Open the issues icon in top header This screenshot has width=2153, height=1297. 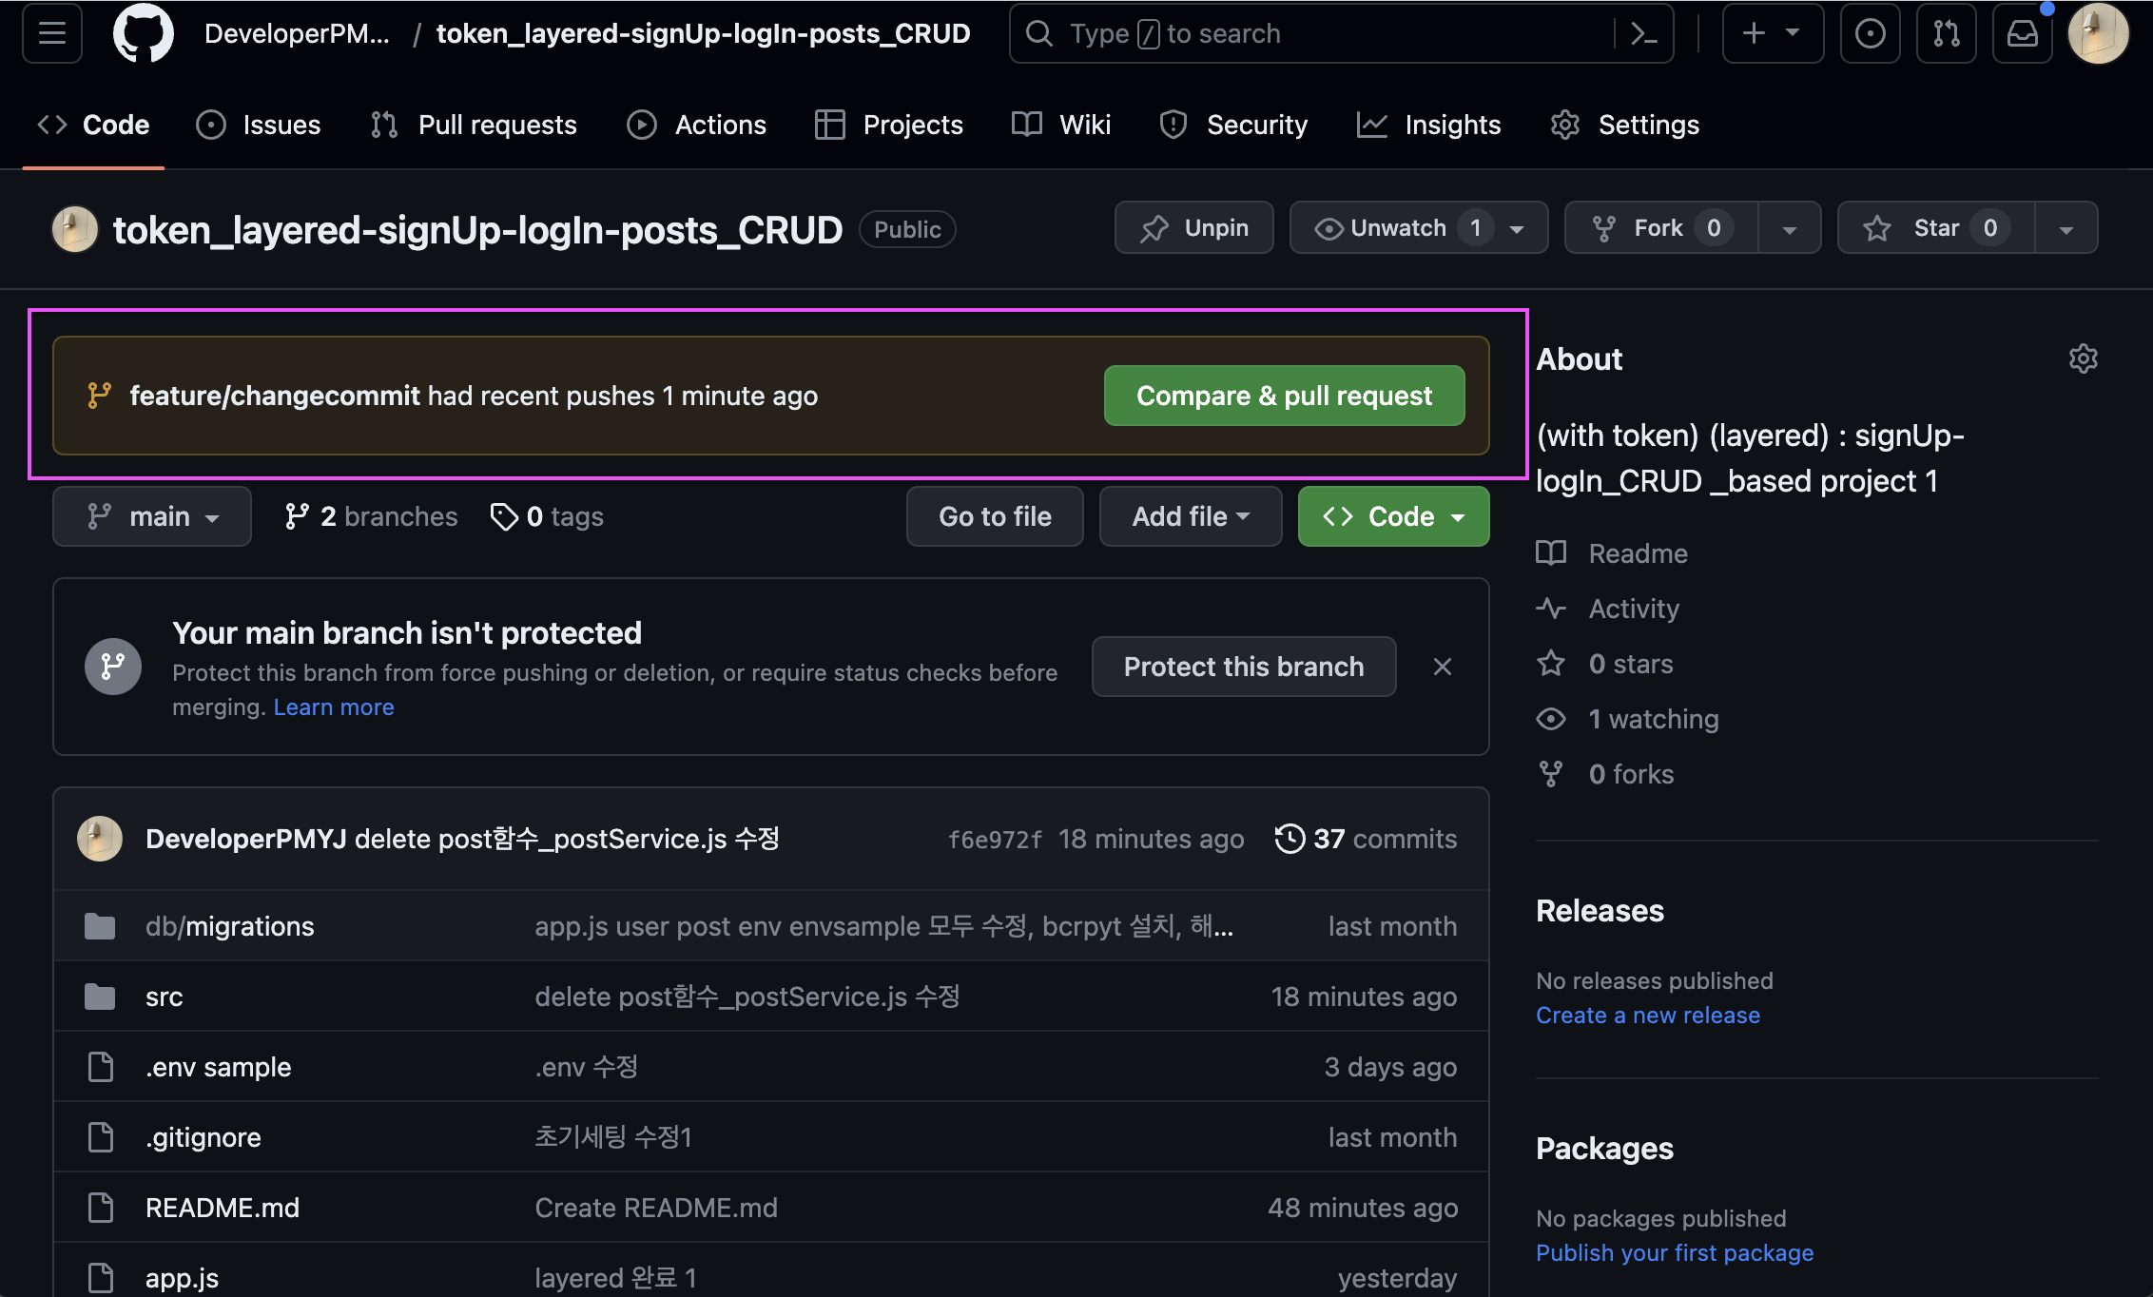point(1870,34)
